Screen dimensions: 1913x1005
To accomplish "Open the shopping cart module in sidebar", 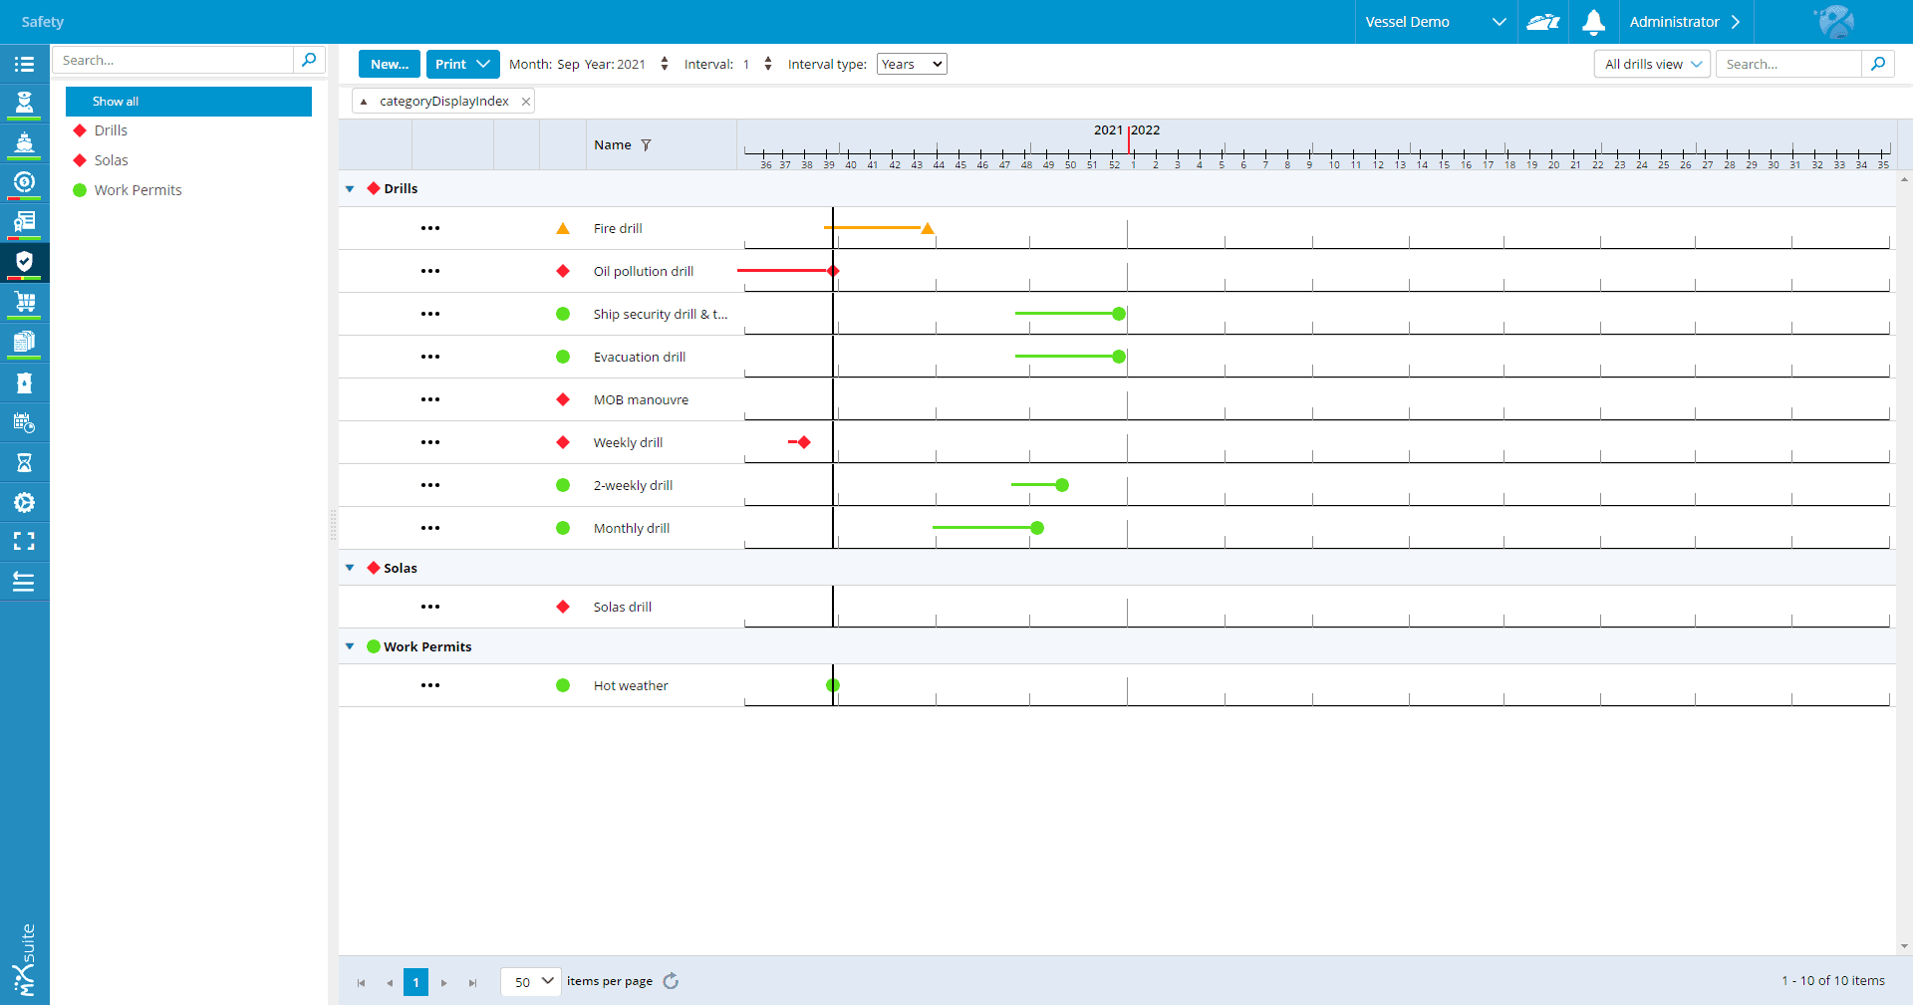I will point(24,302).
